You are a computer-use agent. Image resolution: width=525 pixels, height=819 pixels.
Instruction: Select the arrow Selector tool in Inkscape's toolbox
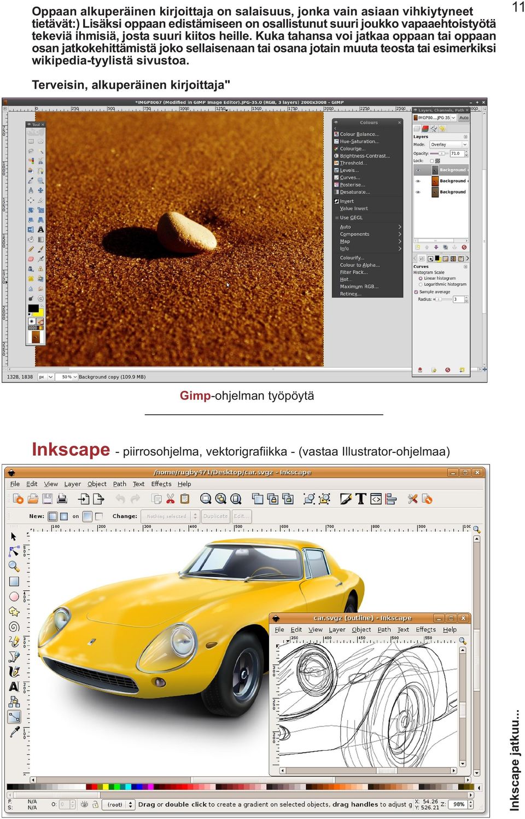14,537
